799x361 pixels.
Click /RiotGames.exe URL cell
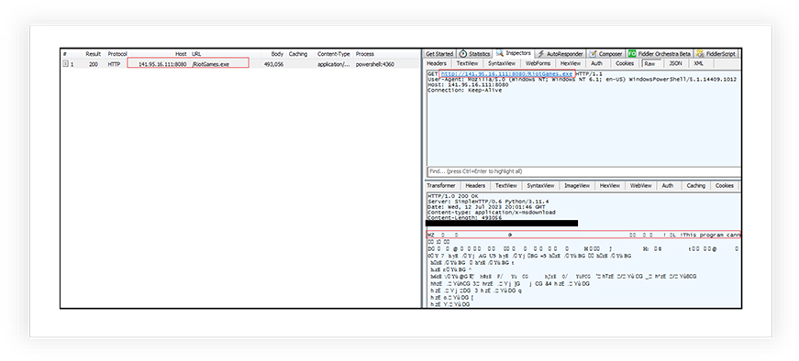point(211,65)
